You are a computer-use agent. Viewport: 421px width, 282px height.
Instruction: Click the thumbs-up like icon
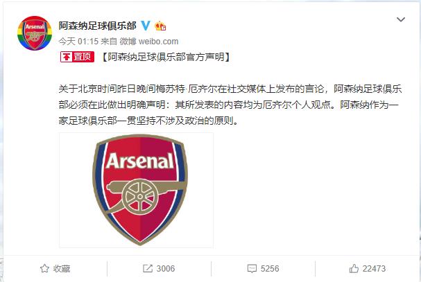pyautogui.click(x=354, y=268)
